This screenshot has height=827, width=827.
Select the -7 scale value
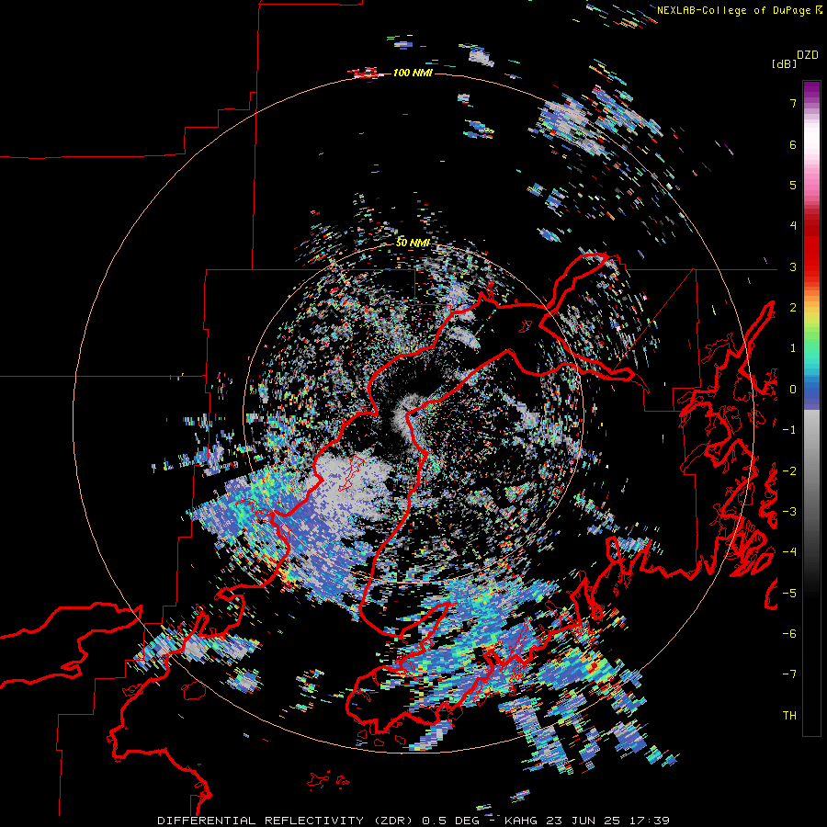point(789,674)
